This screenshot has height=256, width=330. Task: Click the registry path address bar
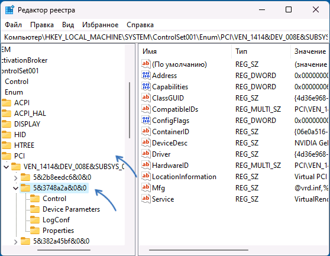pos(165,37)
